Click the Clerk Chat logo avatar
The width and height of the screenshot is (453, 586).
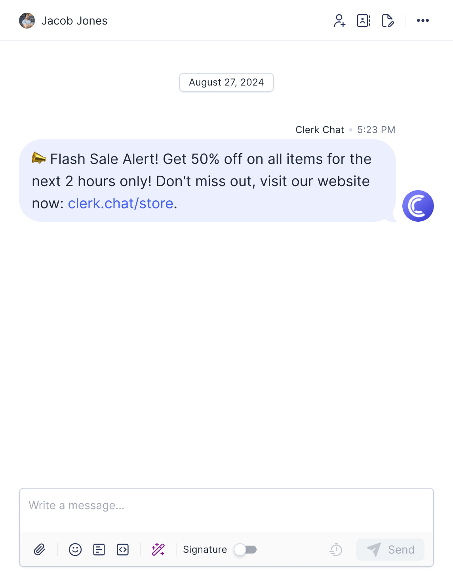418,206
